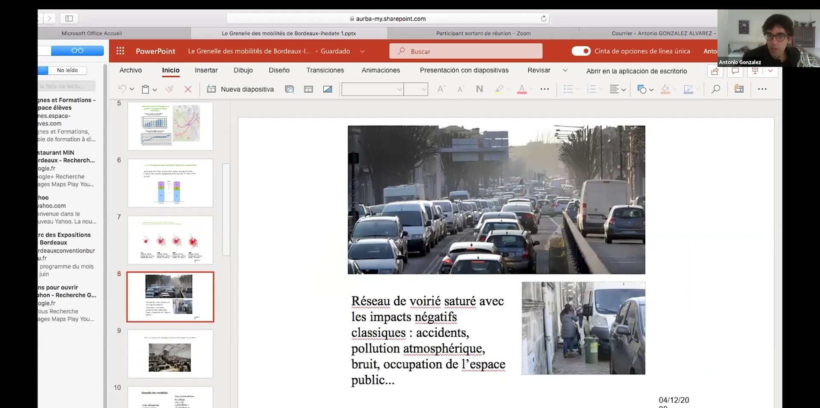Viewport: 820px width, 408px height.
Task: Expand the Shapes dropdown arrow
Action: 651,90
